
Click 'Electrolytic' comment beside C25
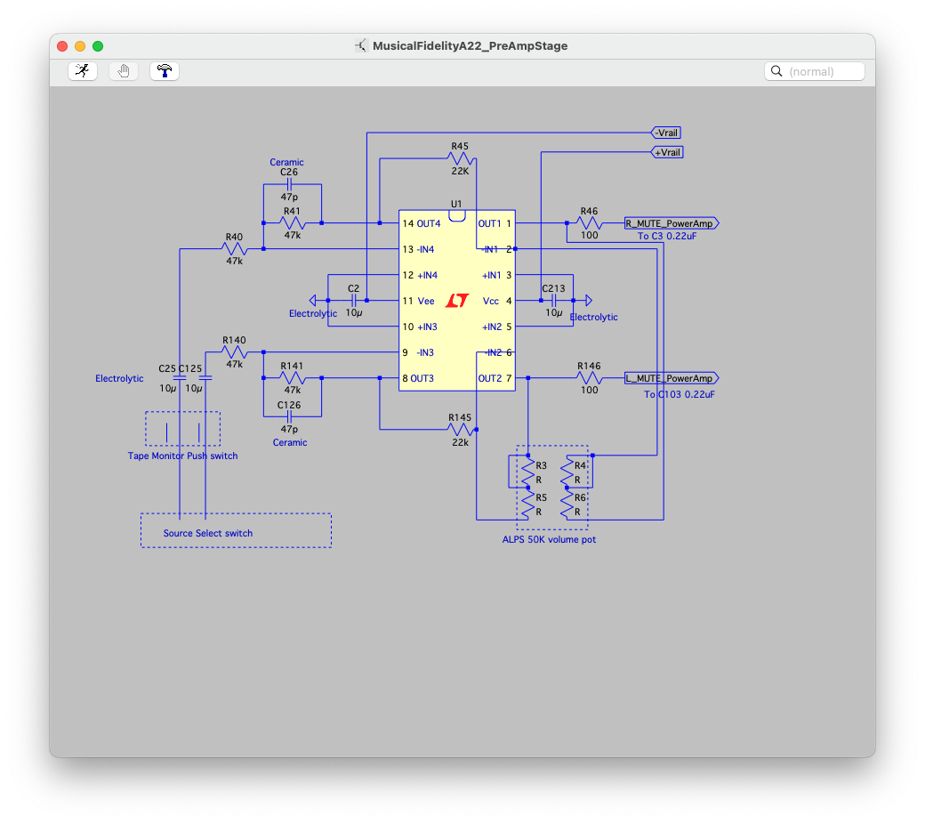coord(119,378)
